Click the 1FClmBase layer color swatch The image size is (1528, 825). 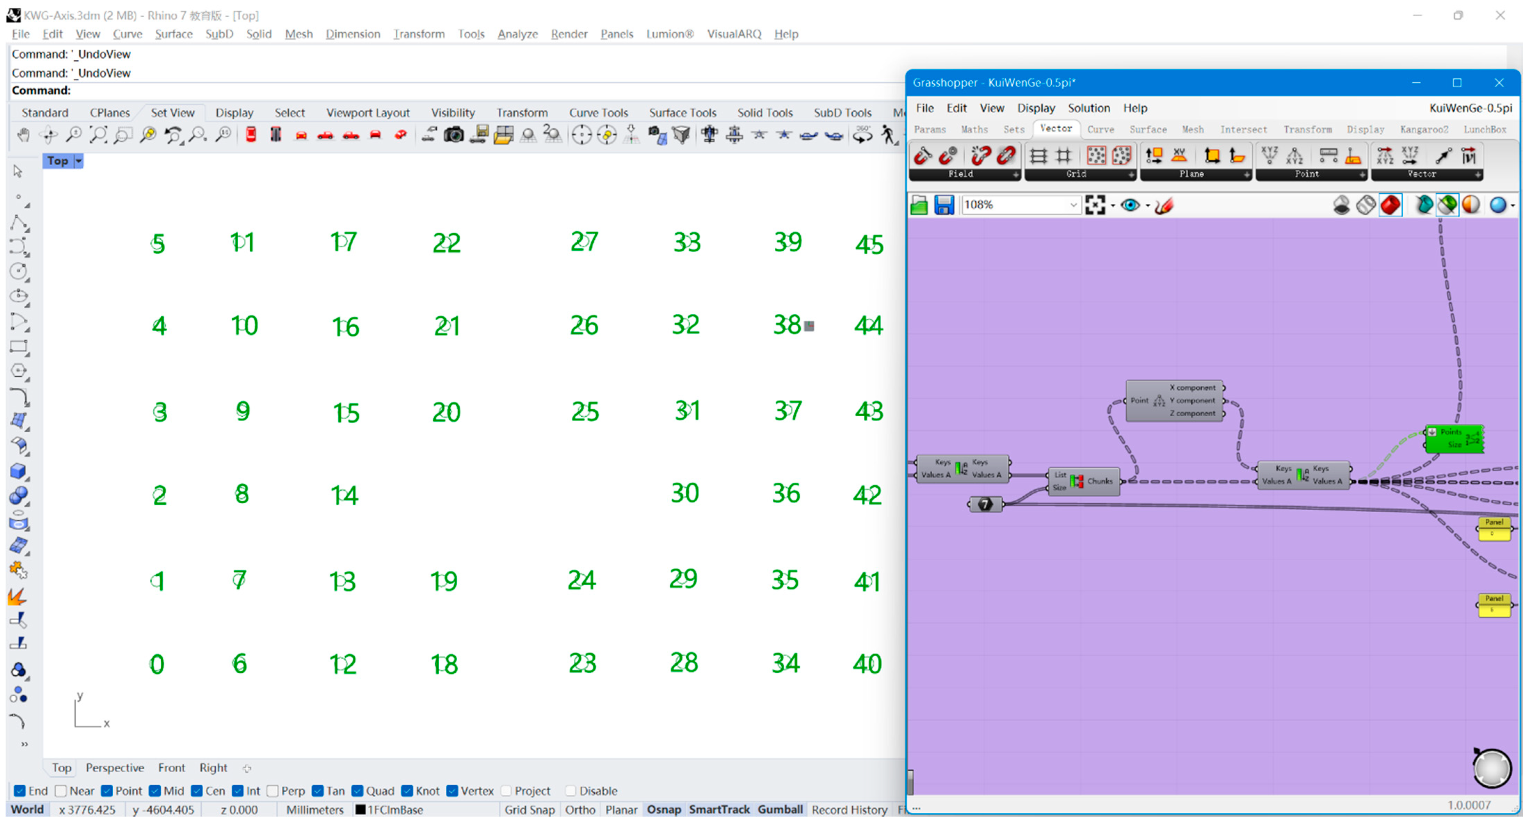coord(360,810)
